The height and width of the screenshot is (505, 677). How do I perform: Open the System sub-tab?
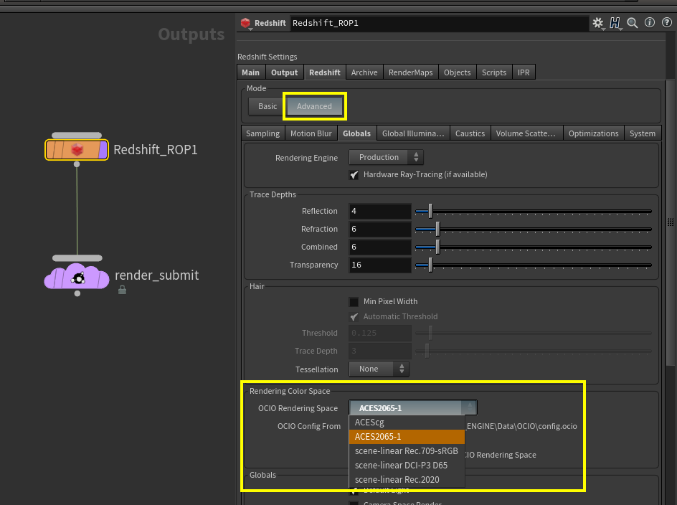click(643, 133)
